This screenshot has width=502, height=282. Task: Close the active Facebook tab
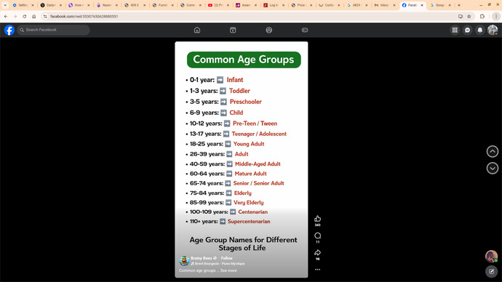coord(422,5)
